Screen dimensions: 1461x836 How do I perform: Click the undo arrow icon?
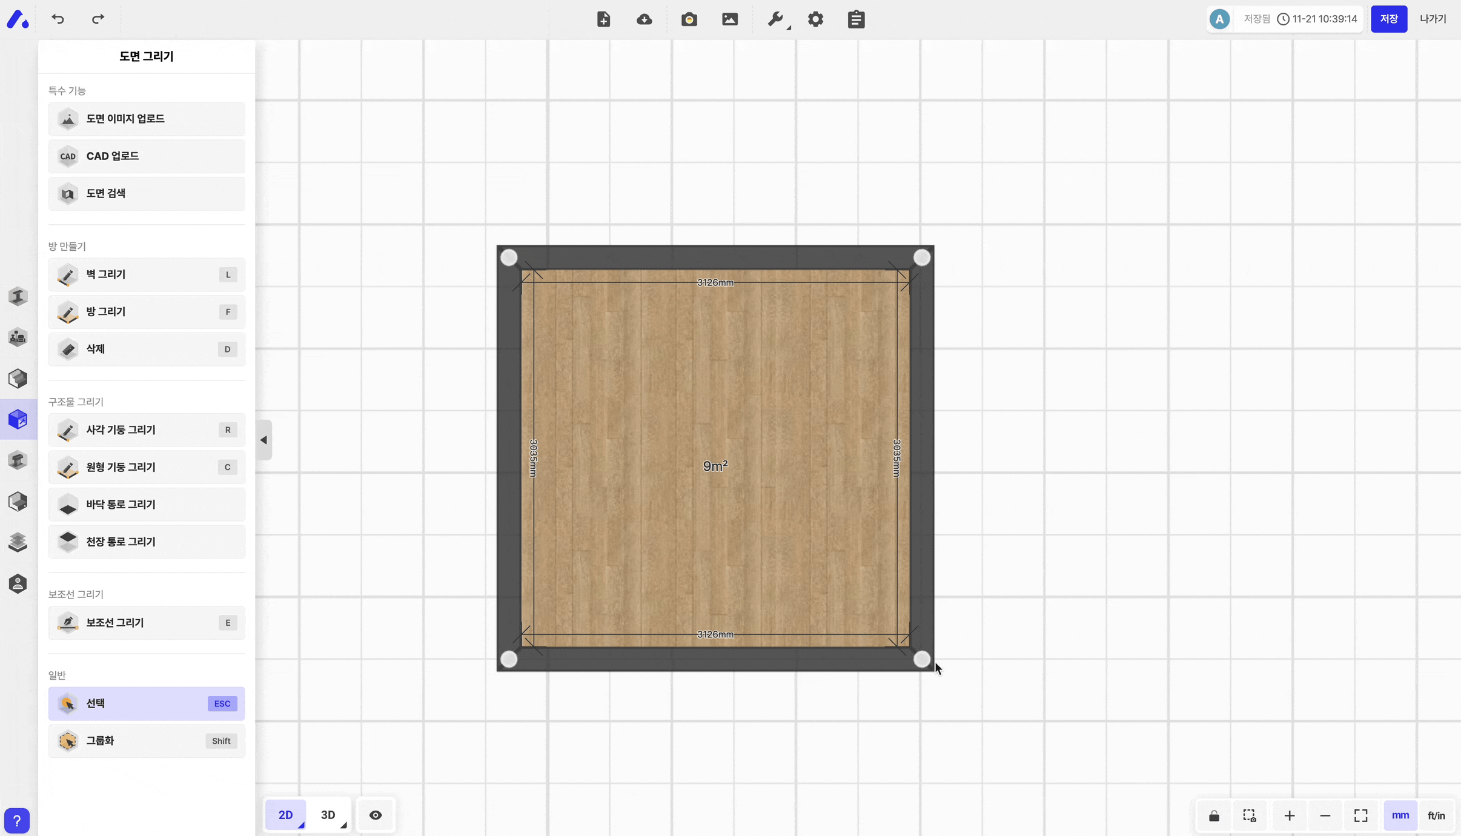(x=58, y=19)
